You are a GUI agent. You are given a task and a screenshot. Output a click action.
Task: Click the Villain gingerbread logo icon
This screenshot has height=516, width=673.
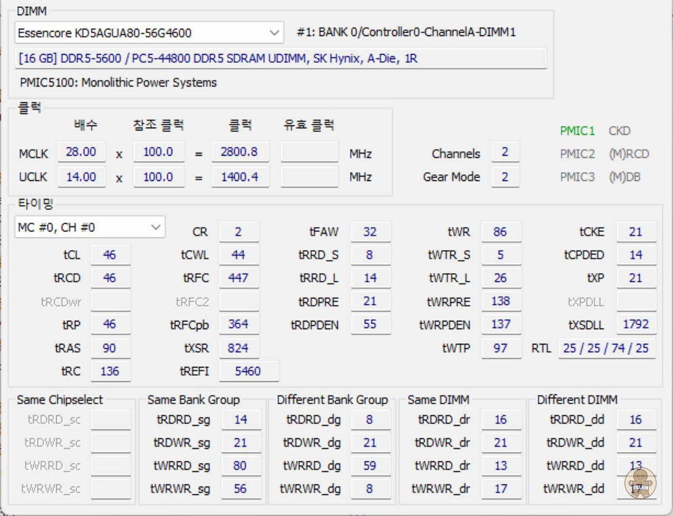pyautogui.click(x=640, y=483)
